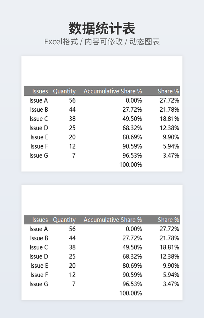Click the 49.50% cell in the first table
Screen dimensions: 204x318
(132, 119)
